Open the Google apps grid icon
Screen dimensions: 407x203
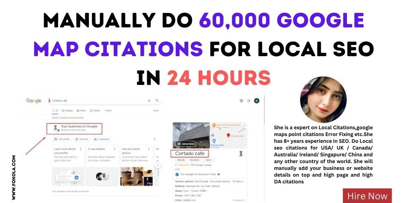coord(249,100)
